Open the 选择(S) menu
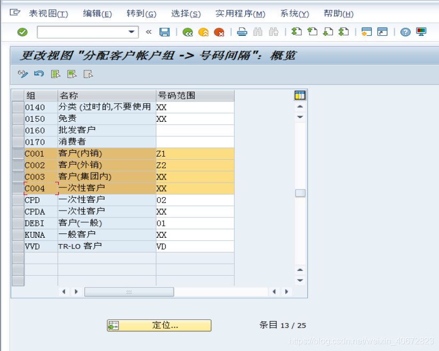Screen dimensions: 439x351 coord(186,13)
